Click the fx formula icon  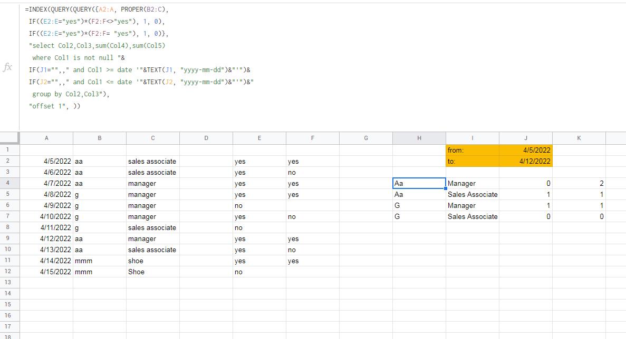pos(7,67)
